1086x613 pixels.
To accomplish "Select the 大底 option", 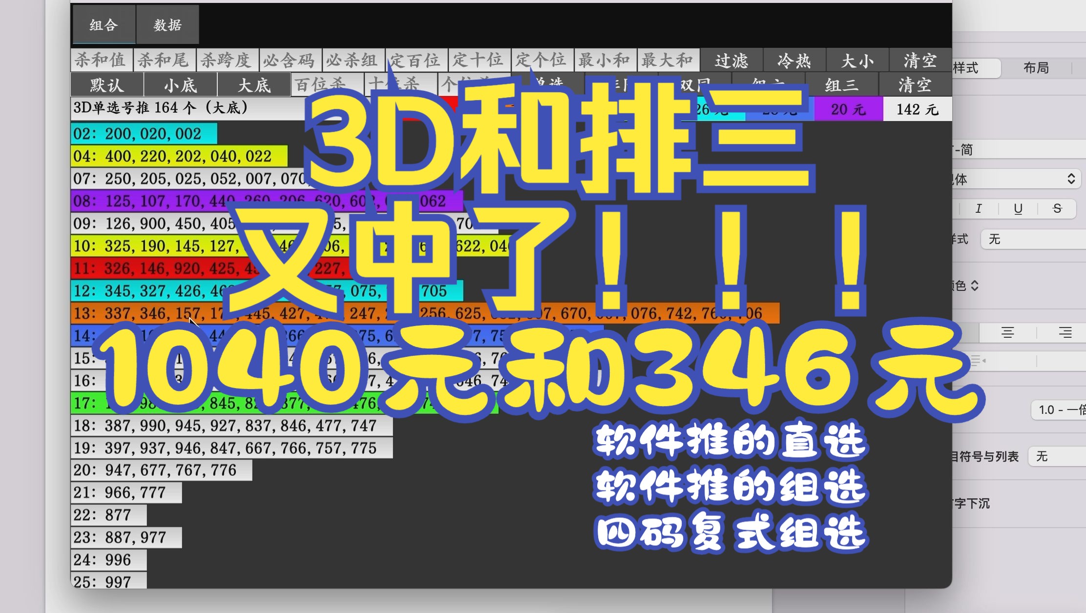I will pos(254,85).
